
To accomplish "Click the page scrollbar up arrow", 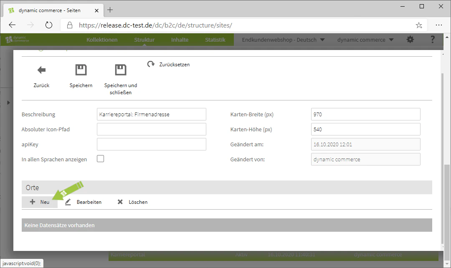I will click(x=447, y=37).
